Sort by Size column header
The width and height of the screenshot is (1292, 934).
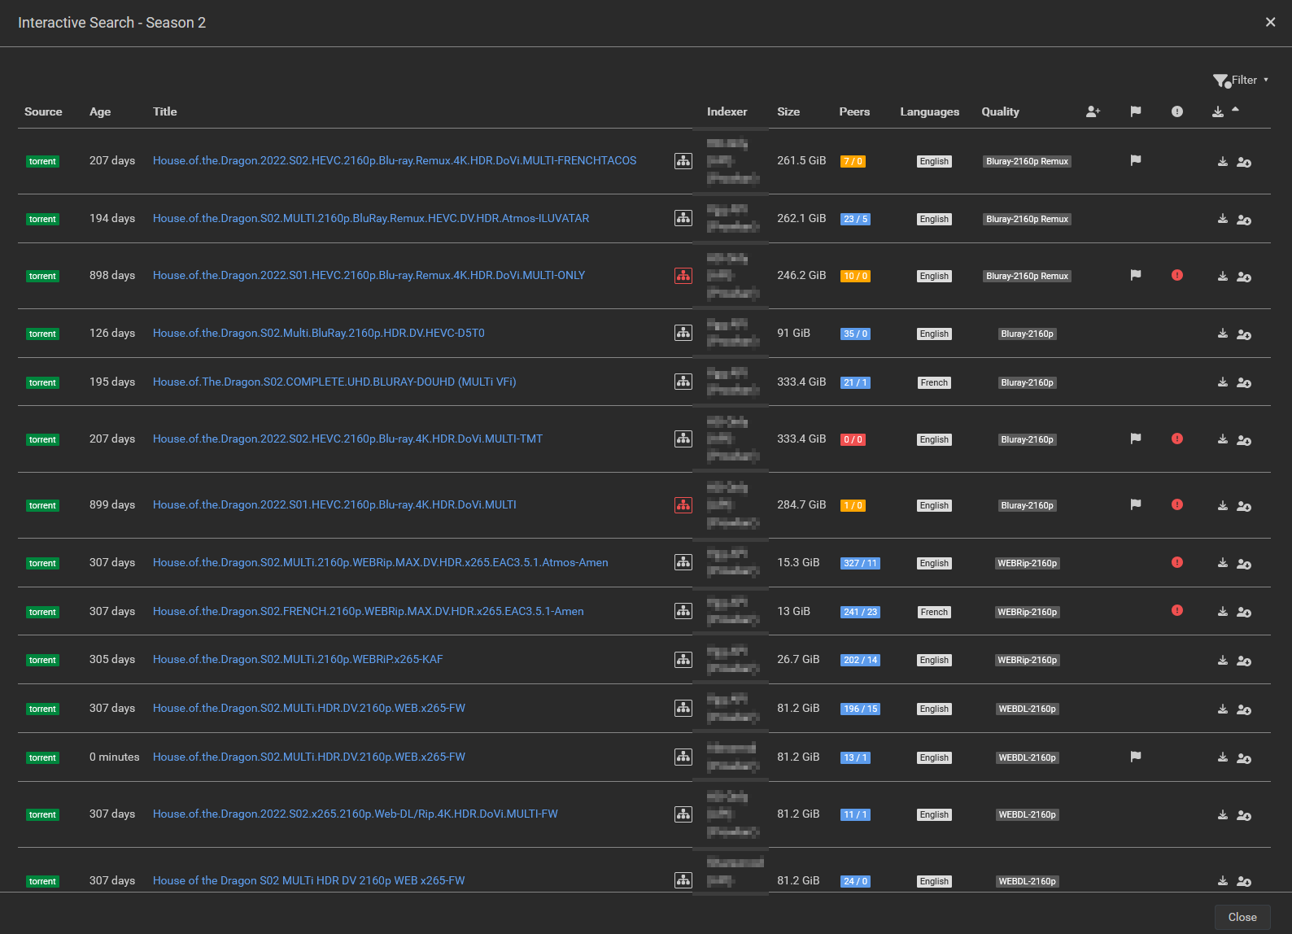click(788, 111)
